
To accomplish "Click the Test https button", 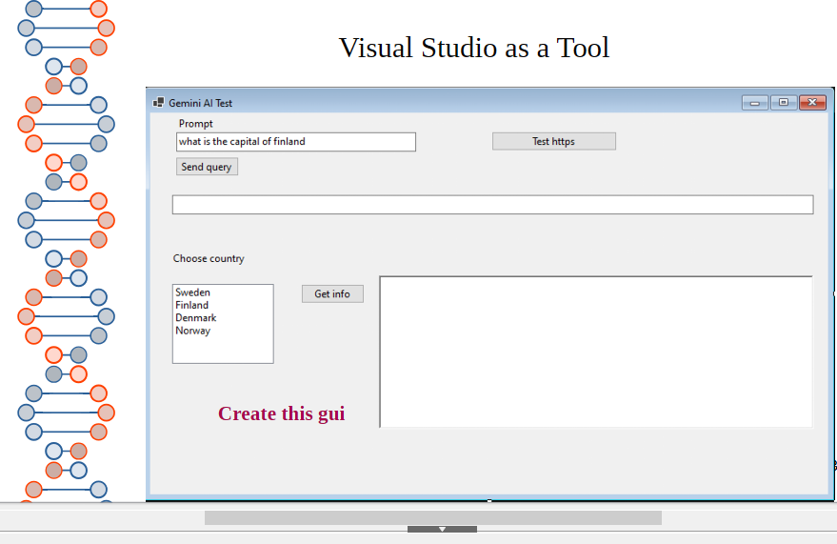I will pyautogui.click(x=553, y=141).
